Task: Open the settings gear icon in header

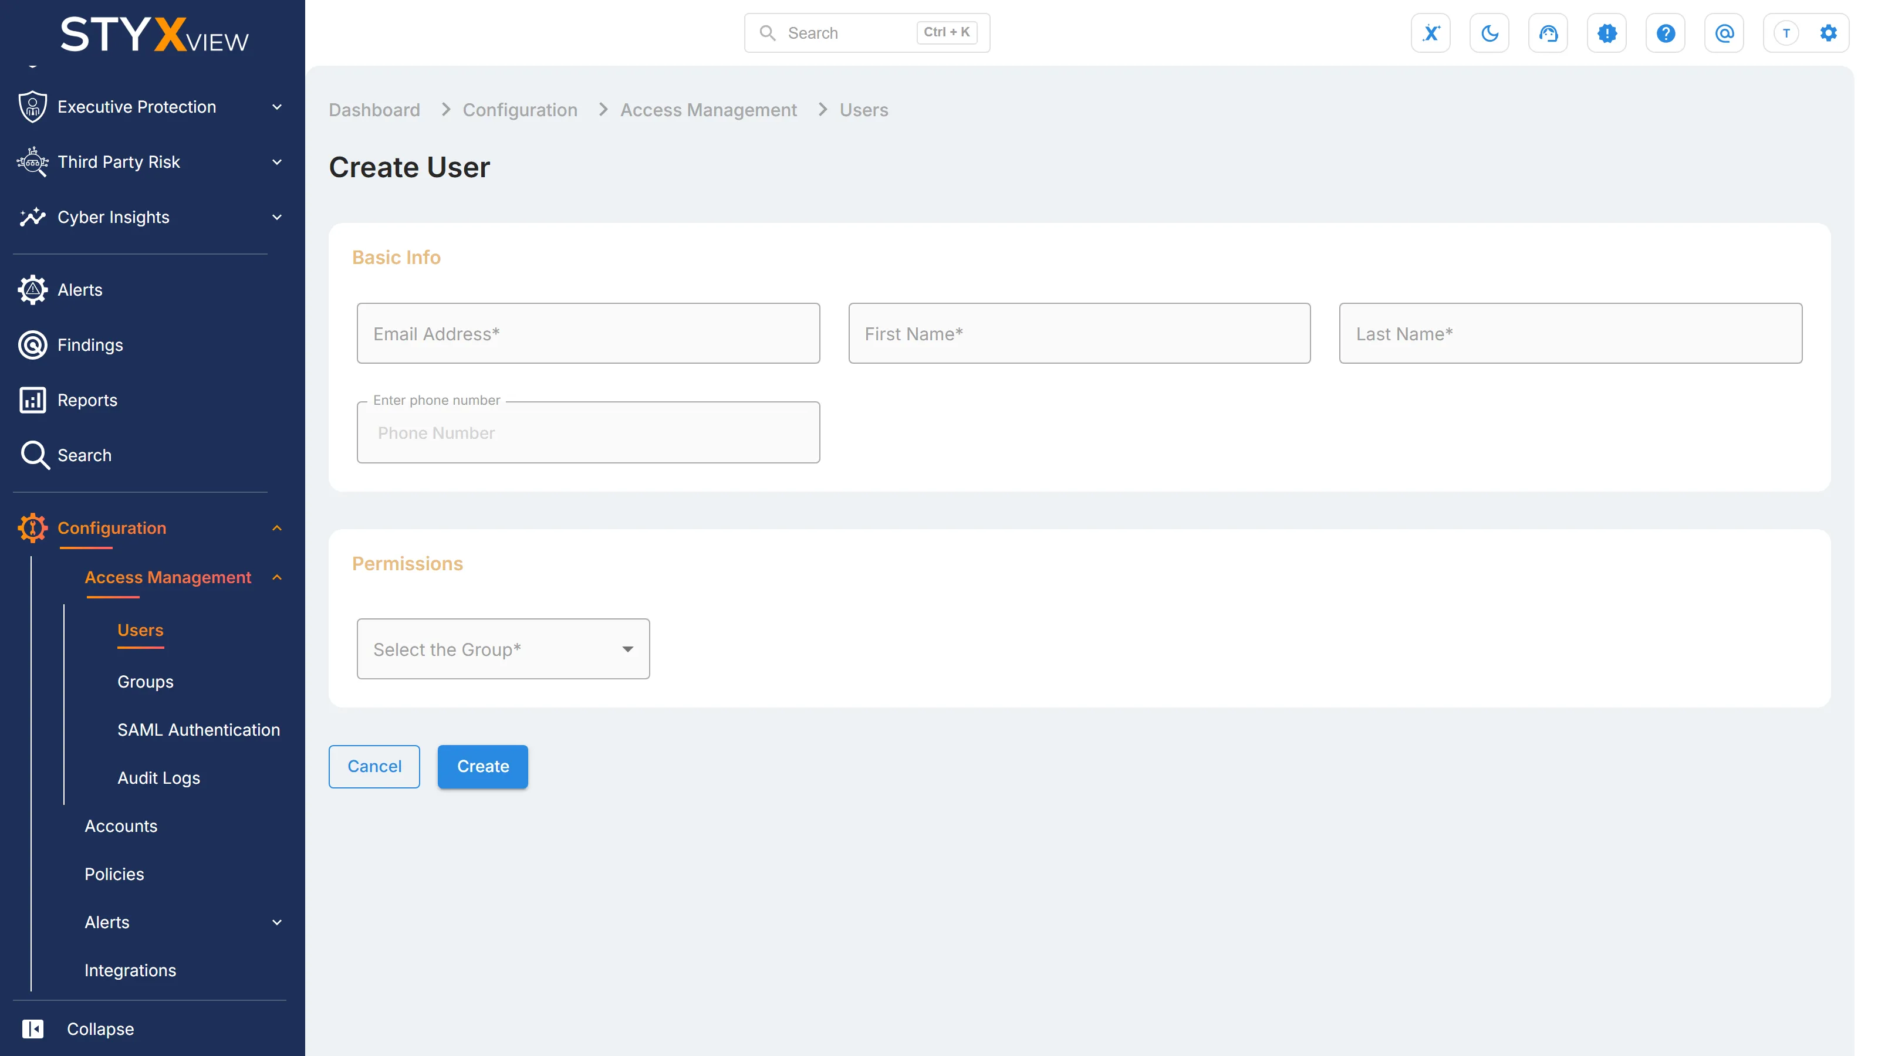Action: 1828,33
